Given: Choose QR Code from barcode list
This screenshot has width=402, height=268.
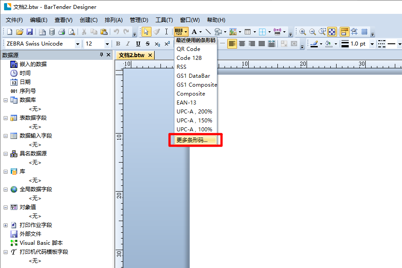Looking at the screenshot, I should point(188,49).
